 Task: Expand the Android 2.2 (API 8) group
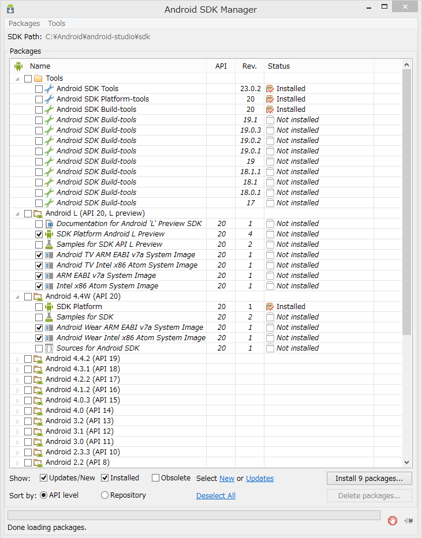17,463
